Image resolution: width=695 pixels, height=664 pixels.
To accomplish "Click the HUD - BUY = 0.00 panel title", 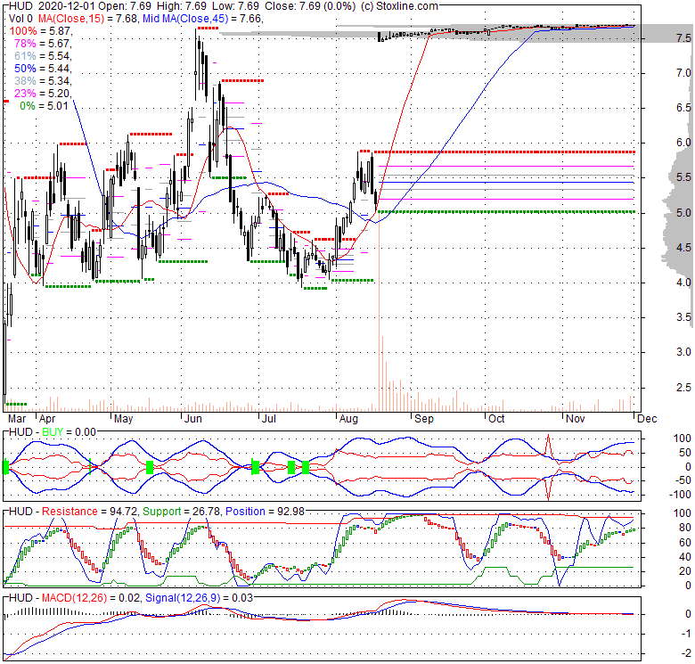I will (53, 432).
